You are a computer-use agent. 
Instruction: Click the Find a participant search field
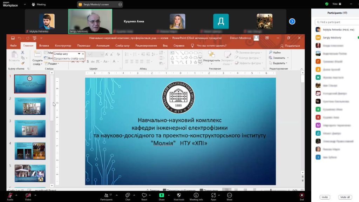point(337,22)
